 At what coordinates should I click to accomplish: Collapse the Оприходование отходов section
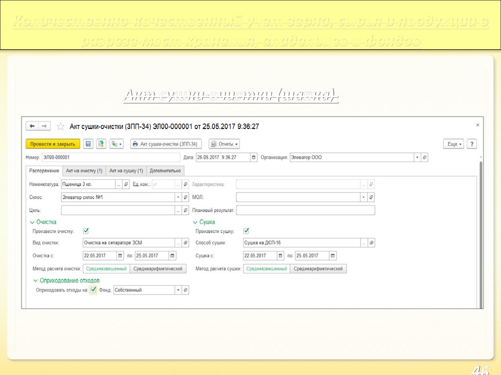(x=36, y=281)
